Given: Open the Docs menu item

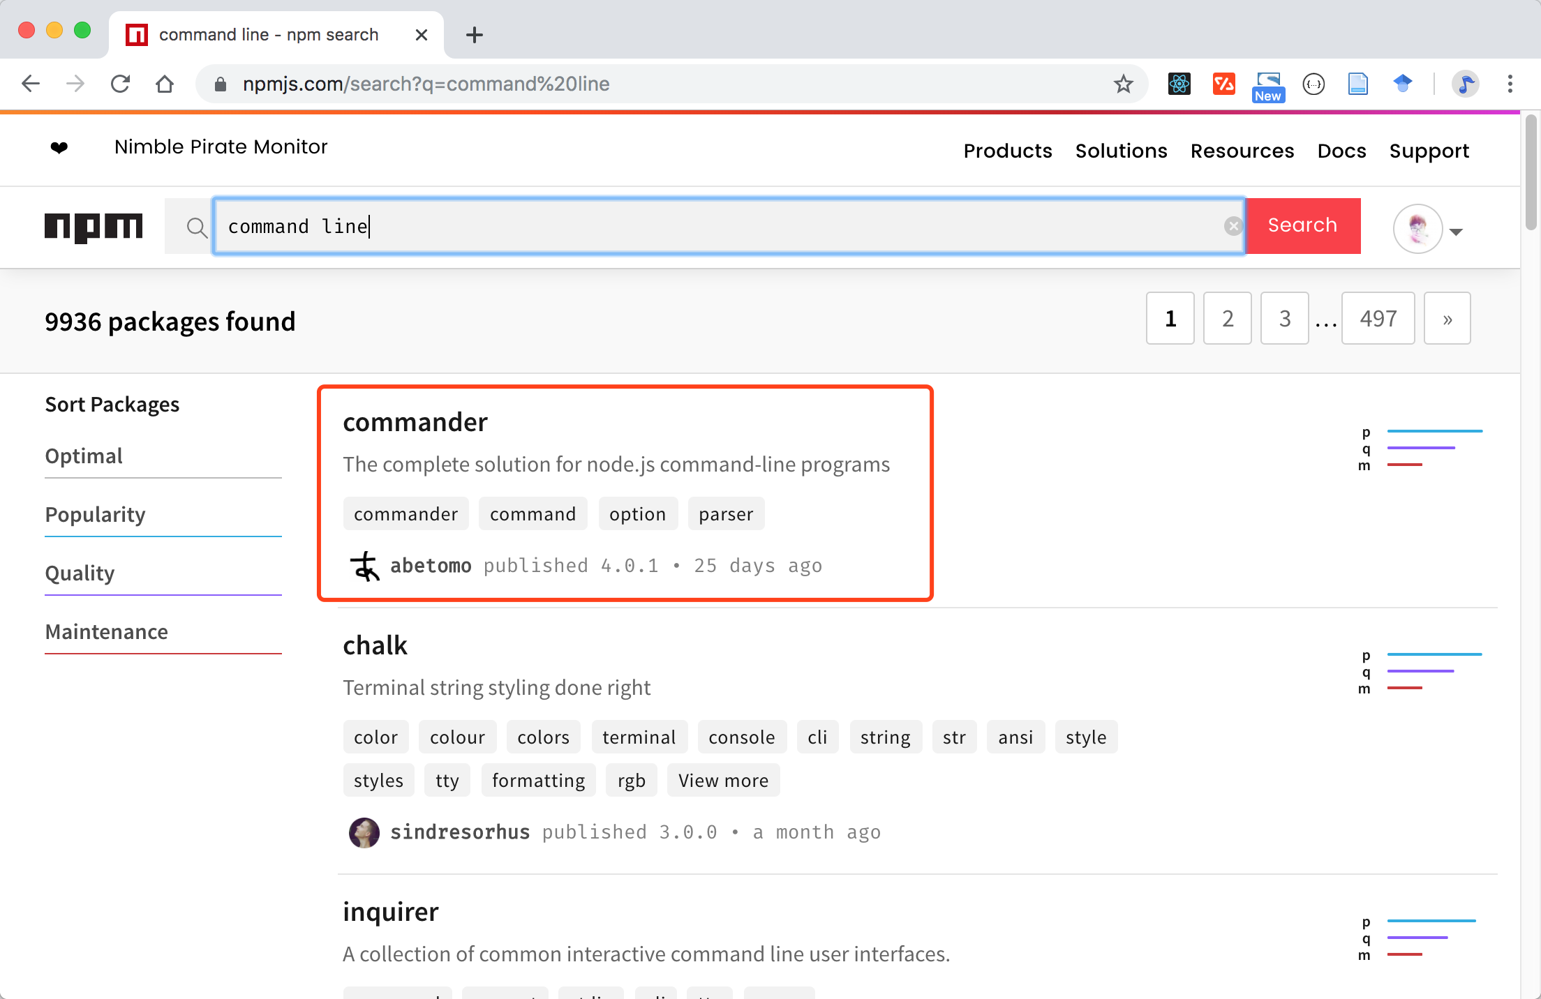Looking at the screenshot, I should [x=1341, y=151].
